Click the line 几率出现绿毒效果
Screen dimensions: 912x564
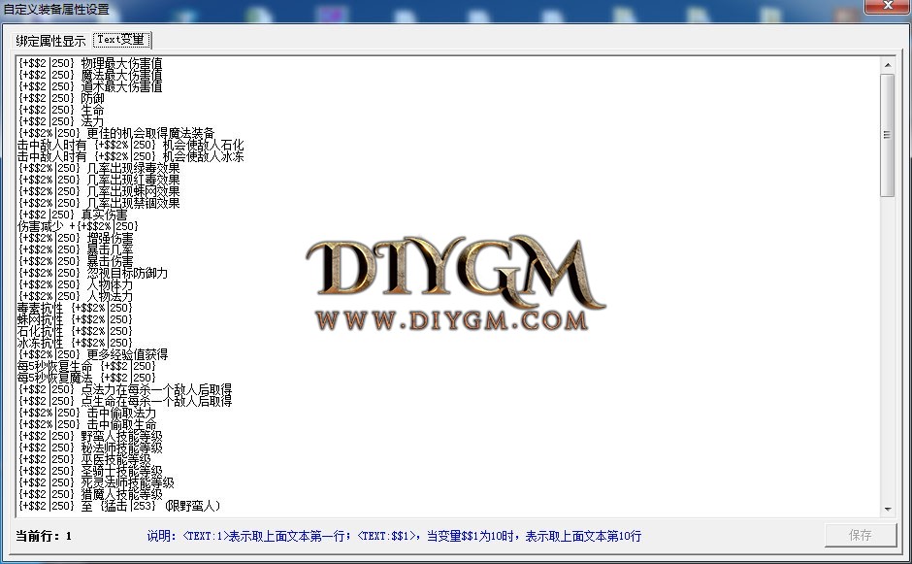pos(99,168)
